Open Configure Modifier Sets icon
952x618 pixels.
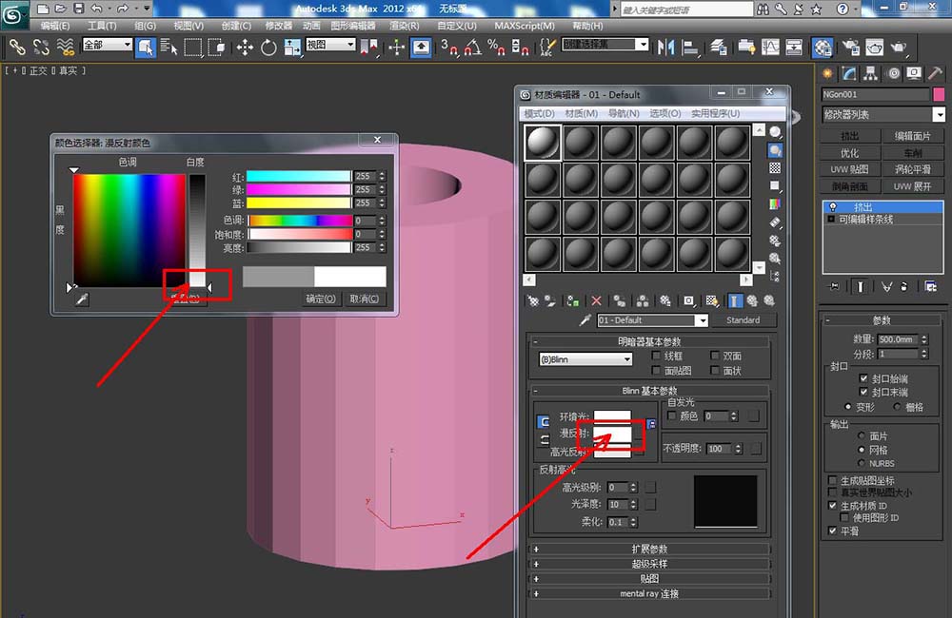click(930, 286)
